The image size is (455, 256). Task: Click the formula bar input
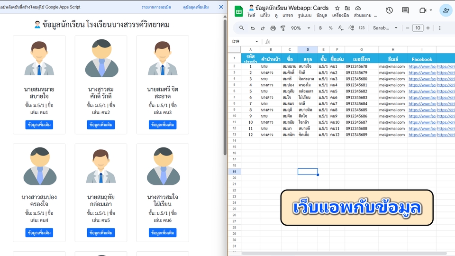[x=363, y=42]
